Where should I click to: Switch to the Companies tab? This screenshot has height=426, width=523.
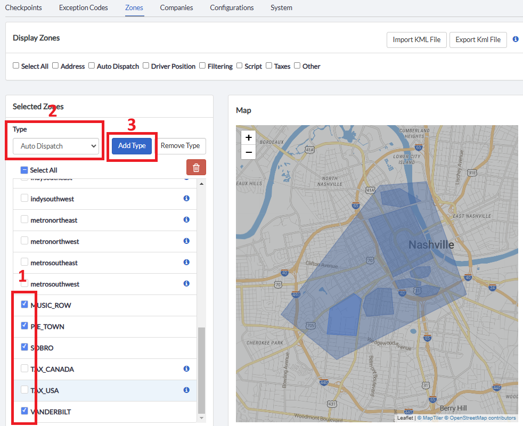coord(176,7)
